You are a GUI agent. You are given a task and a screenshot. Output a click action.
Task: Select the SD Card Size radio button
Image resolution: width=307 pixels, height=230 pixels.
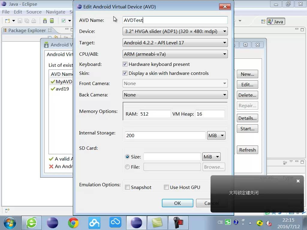coord(127,157)
